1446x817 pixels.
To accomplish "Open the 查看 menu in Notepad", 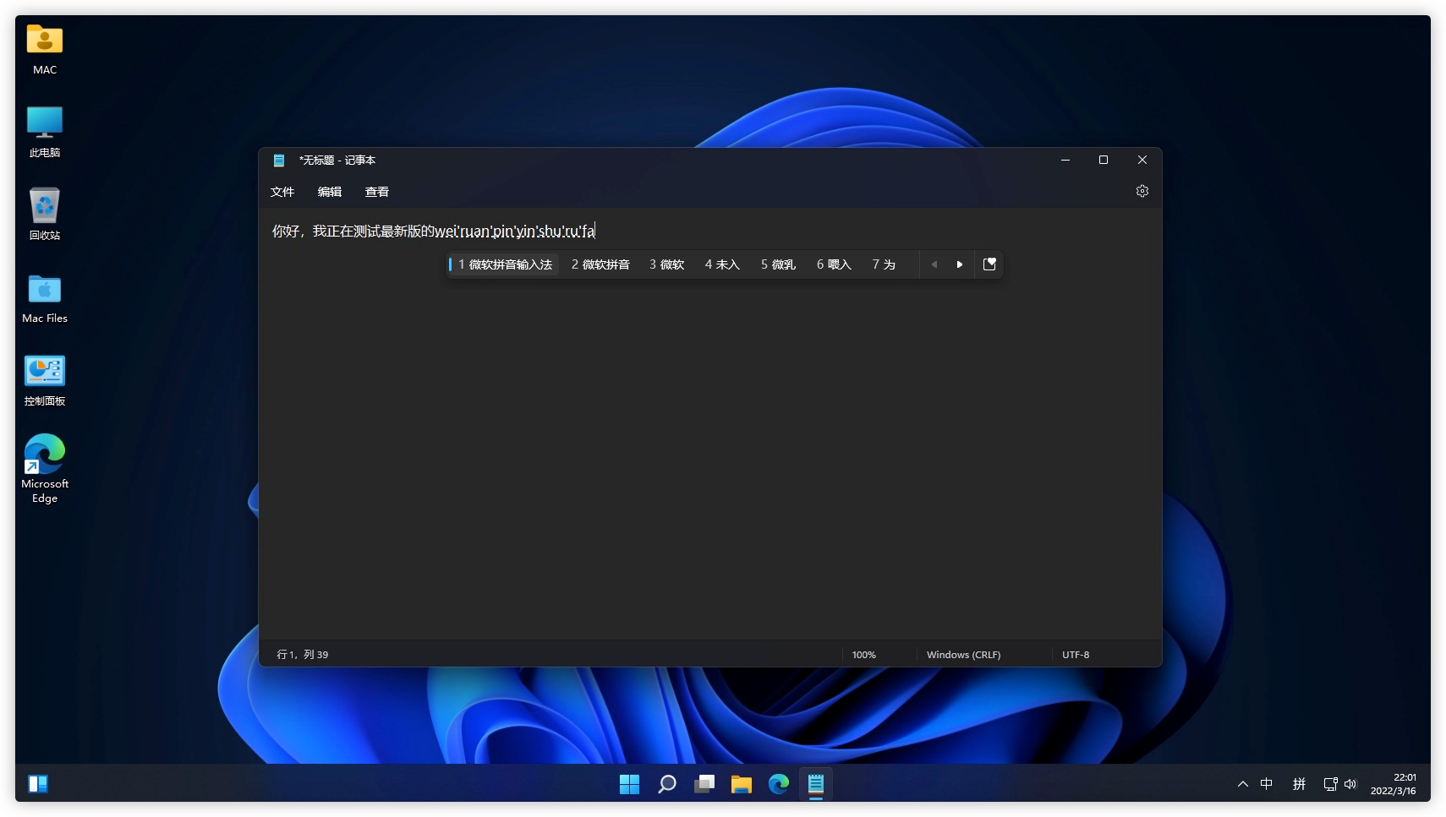I will 377,192.
